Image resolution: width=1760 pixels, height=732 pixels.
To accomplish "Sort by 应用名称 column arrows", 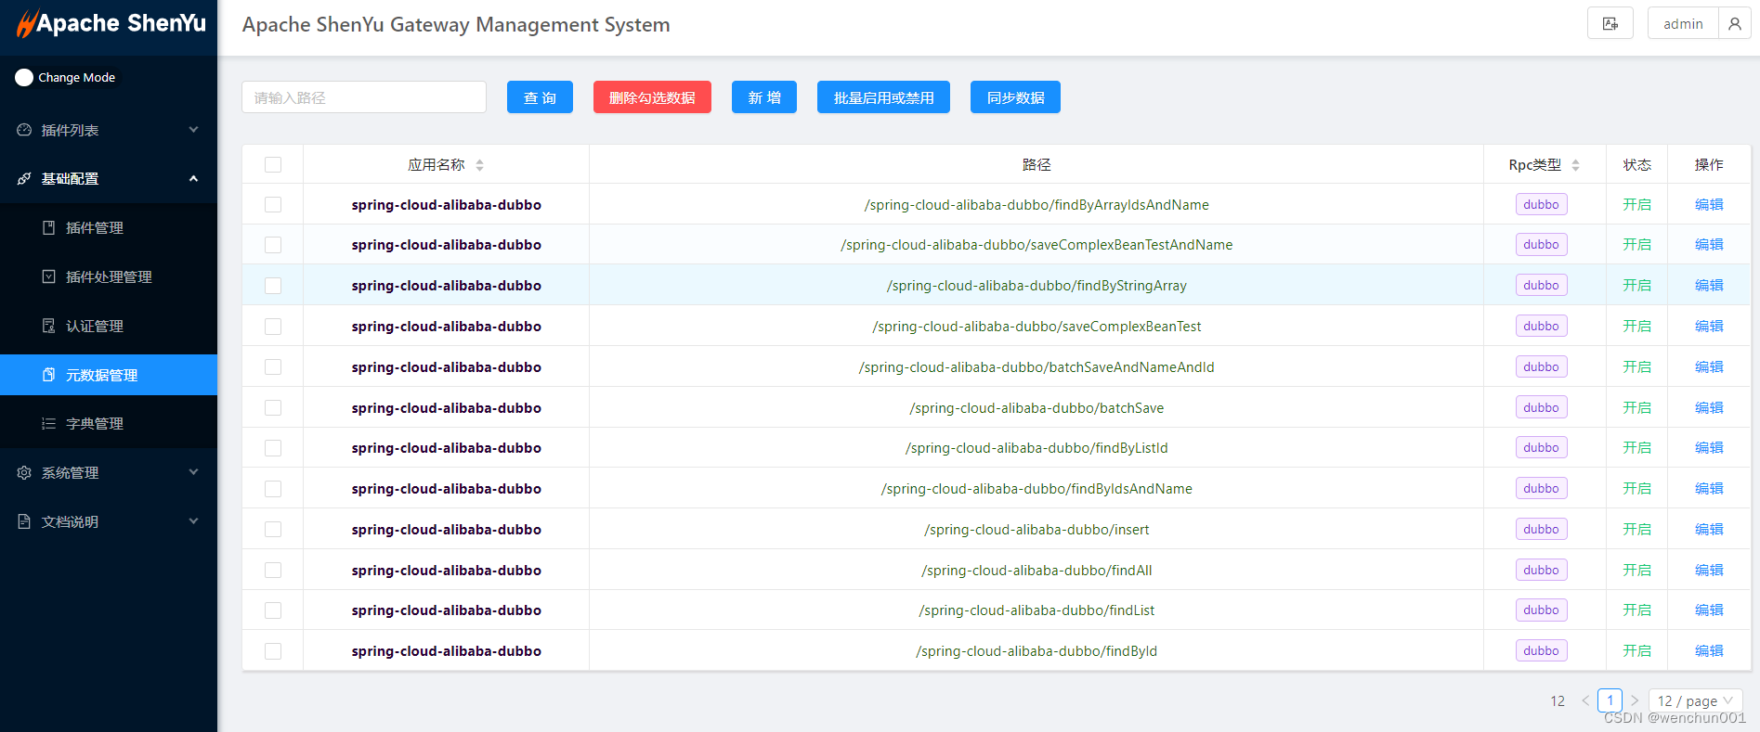I will (480, 165).
